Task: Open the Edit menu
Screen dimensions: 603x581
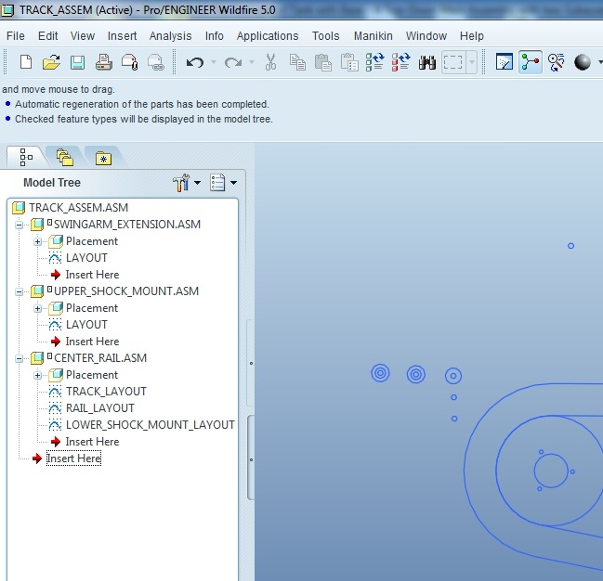Action: point(47,36)
